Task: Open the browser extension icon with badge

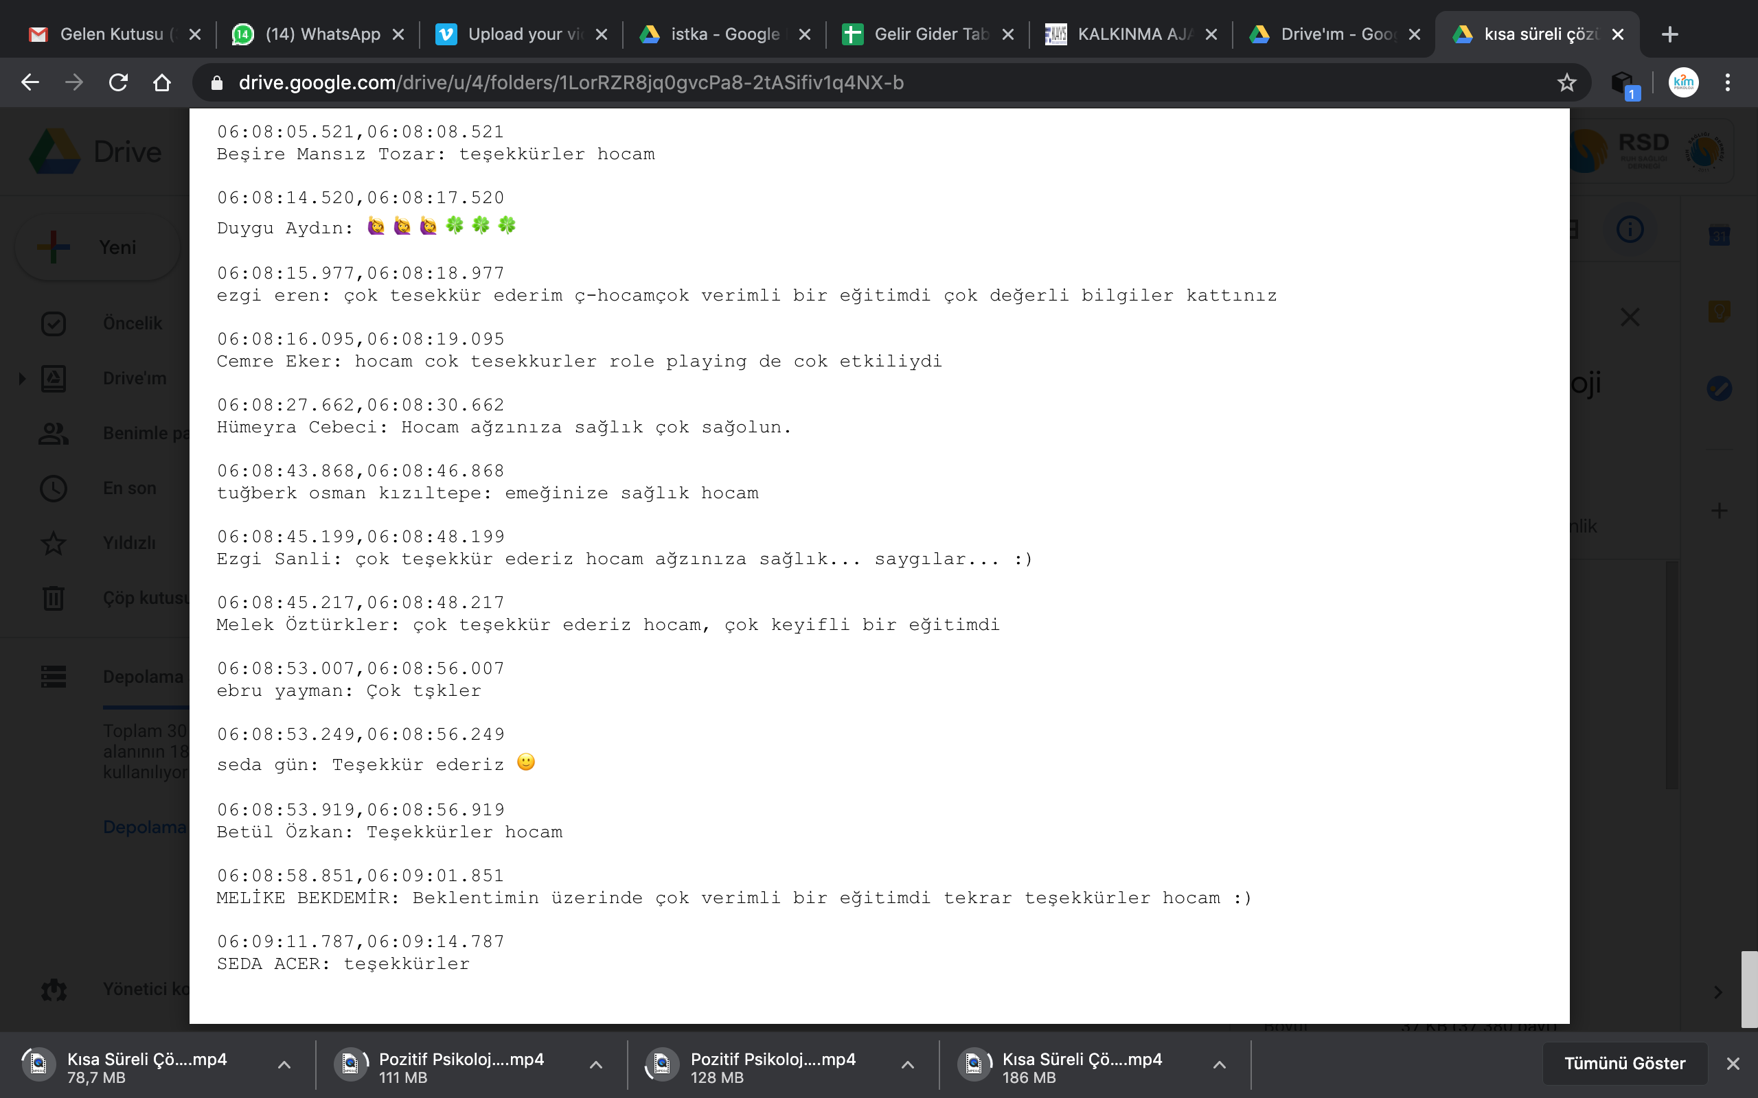Action: 1623,84
